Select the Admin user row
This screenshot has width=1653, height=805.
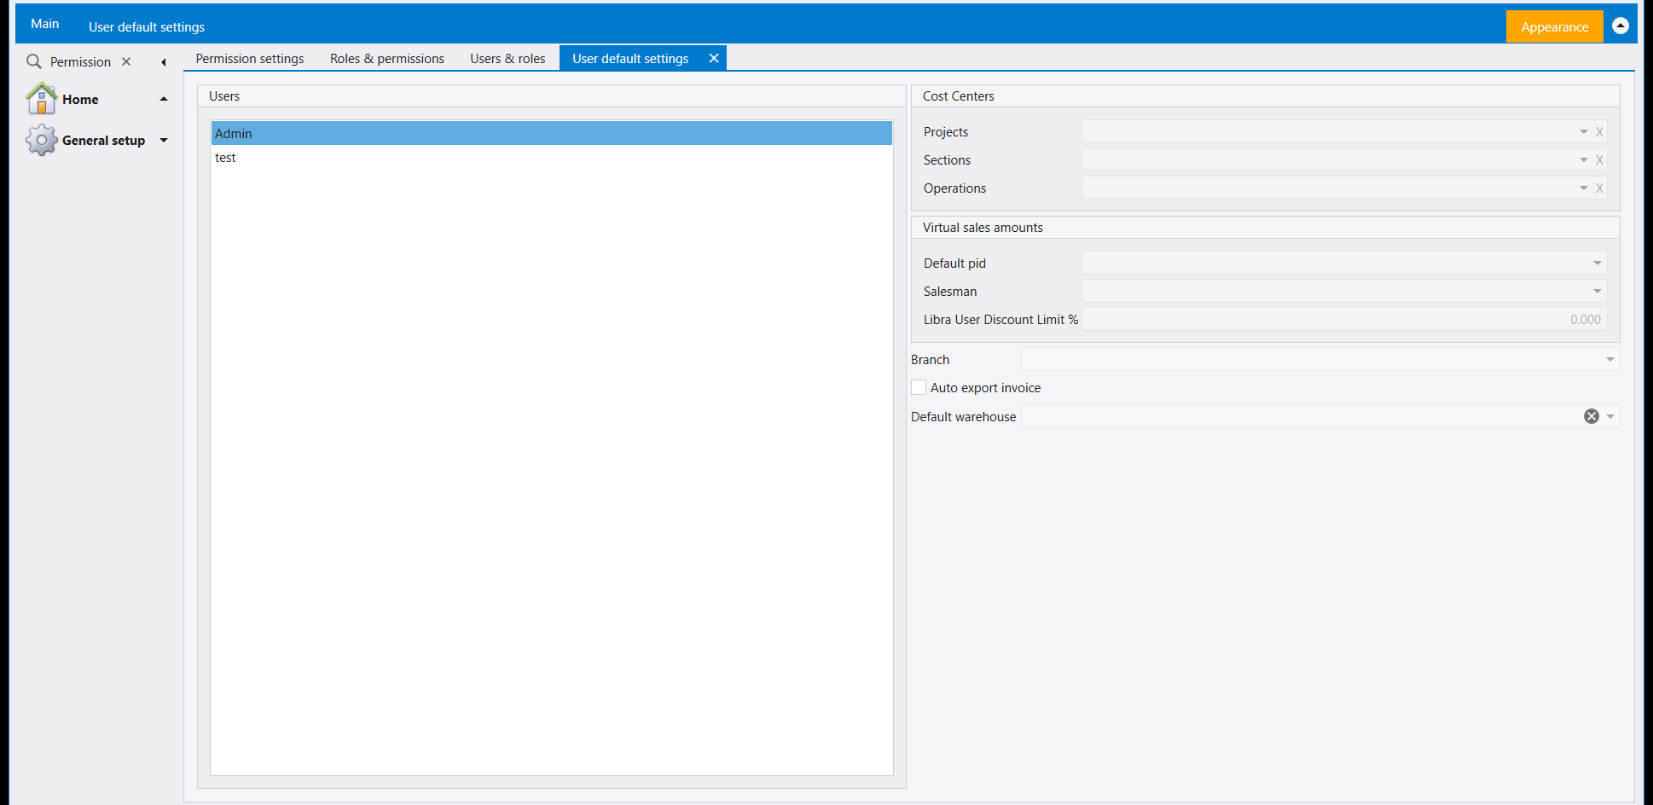click(x=552, y=133)
